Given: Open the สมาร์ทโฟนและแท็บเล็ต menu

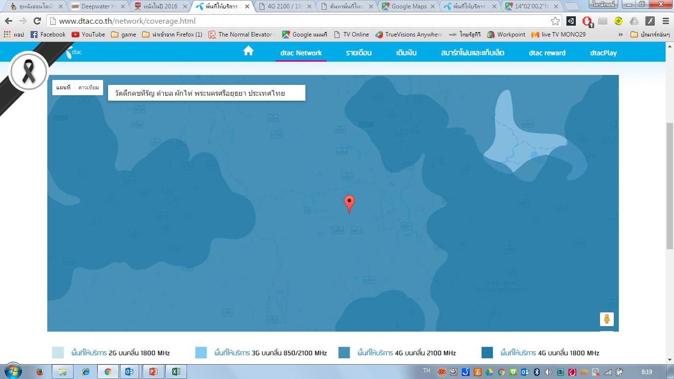Looking at the screenshot, I should 473,53.
